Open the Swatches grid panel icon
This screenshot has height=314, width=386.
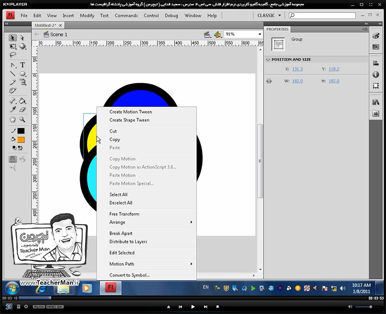click(376, 47)
